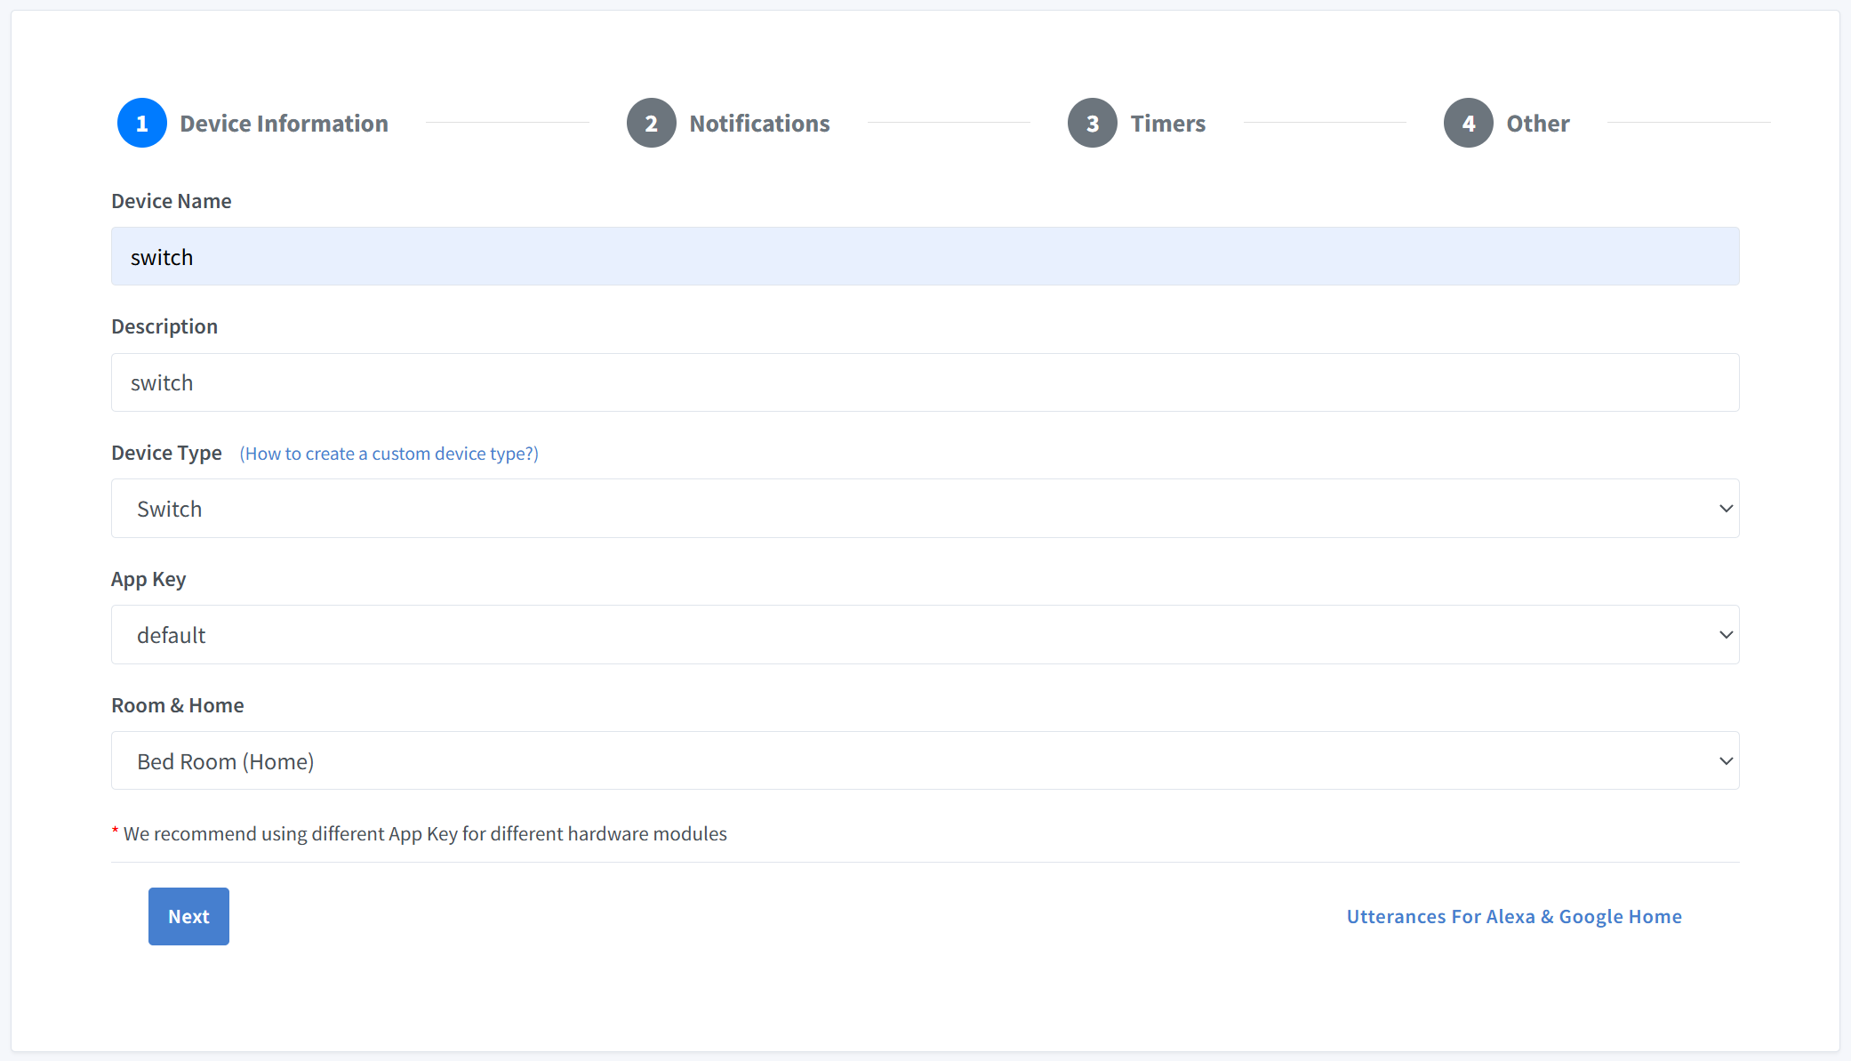Click the step 1 circle icon

141,123
